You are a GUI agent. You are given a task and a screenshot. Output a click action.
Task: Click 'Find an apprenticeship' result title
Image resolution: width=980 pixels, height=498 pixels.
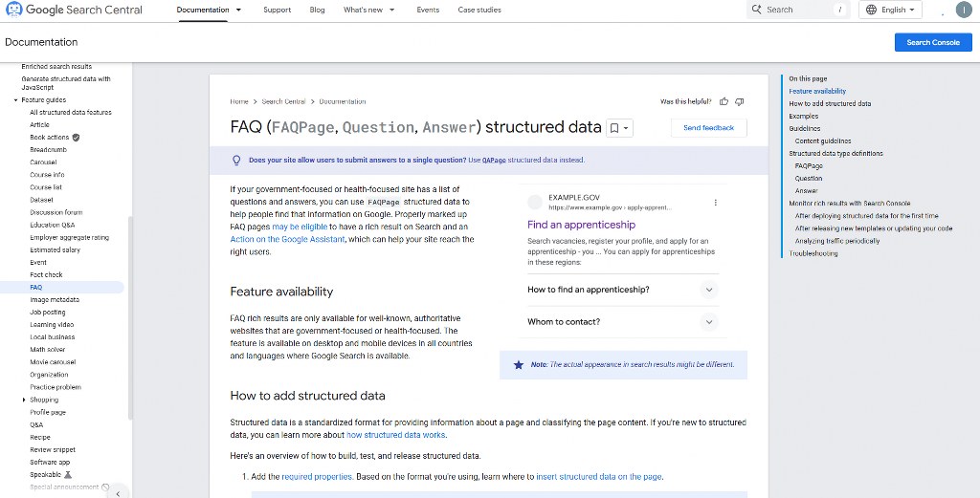(x=581, y=225)
